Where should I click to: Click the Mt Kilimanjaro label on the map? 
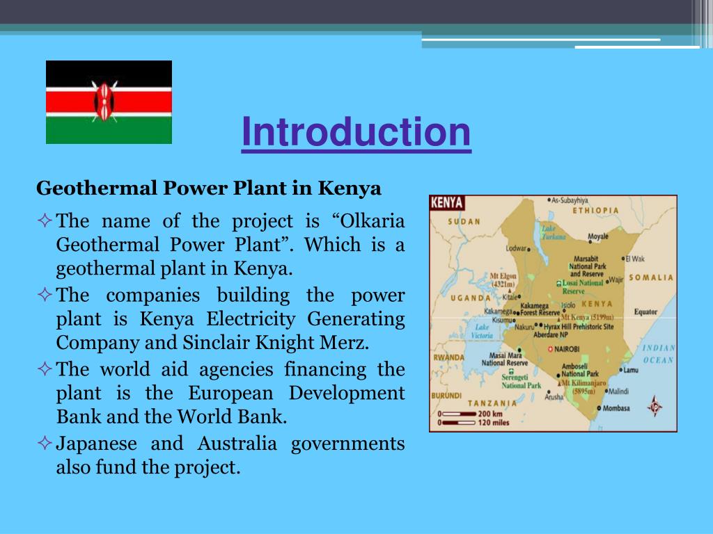(x=584, y=387)
